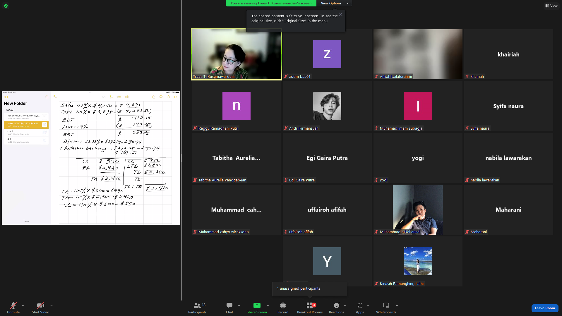Select Muhammad azkal aunal's video tile
The height and width of the screenshot is (316, 562).
click(x=418, y=209)
